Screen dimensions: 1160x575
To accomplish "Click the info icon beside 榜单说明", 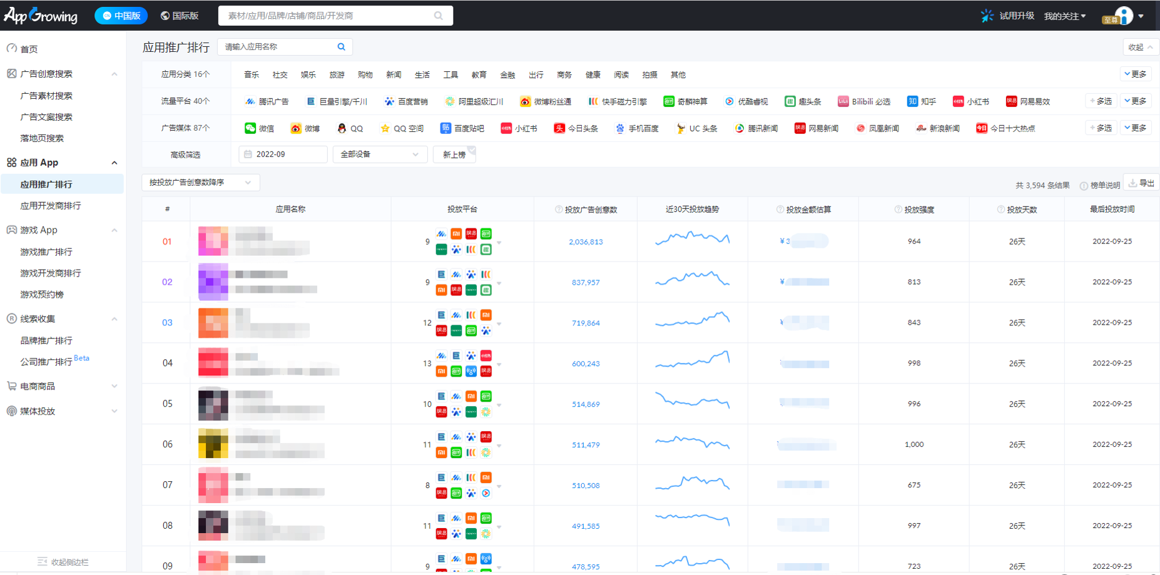I will click(1083, 186).
